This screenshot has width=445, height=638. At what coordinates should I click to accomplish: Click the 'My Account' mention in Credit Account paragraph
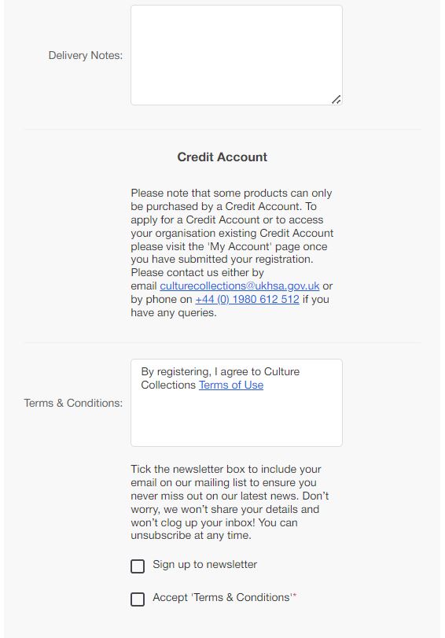pos(240,246)
